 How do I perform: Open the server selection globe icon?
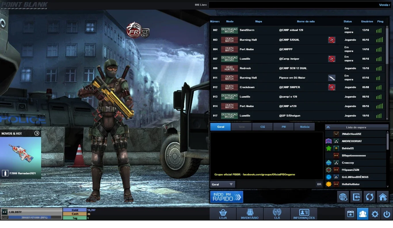point(343,197)
